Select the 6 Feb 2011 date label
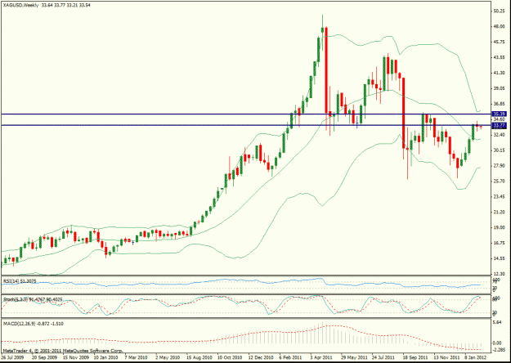The width and height of the screenshot is (511, 363). point(291,357)
